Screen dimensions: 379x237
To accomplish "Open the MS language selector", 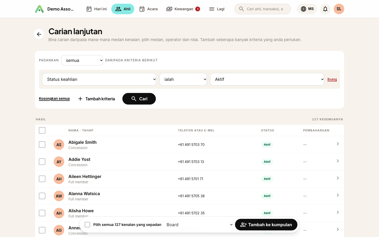I will pyautogui.click(x=307, y=9).
